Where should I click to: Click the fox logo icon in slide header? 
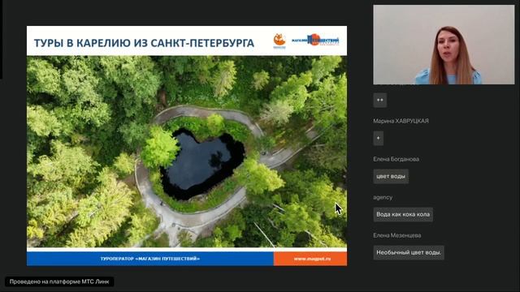[x=279, y=41]
